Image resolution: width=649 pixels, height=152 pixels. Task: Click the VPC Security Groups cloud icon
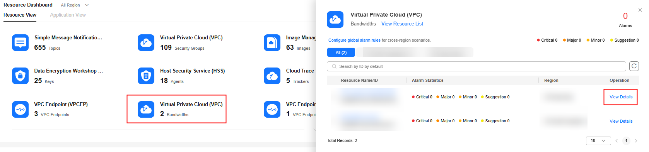tap(146, 42)
